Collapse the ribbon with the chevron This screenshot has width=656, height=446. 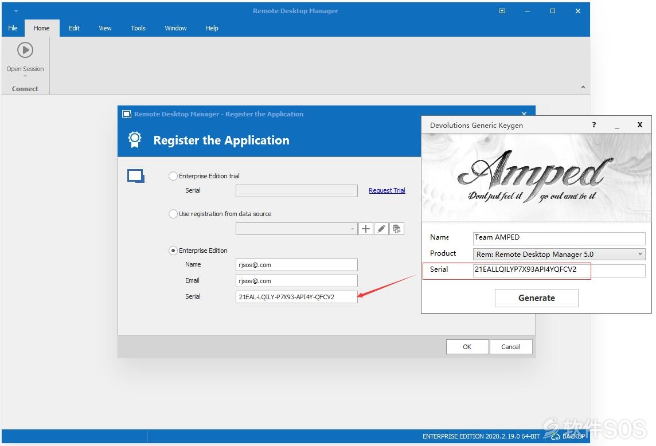583,87
